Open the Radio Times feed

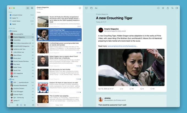pos(21,67)
